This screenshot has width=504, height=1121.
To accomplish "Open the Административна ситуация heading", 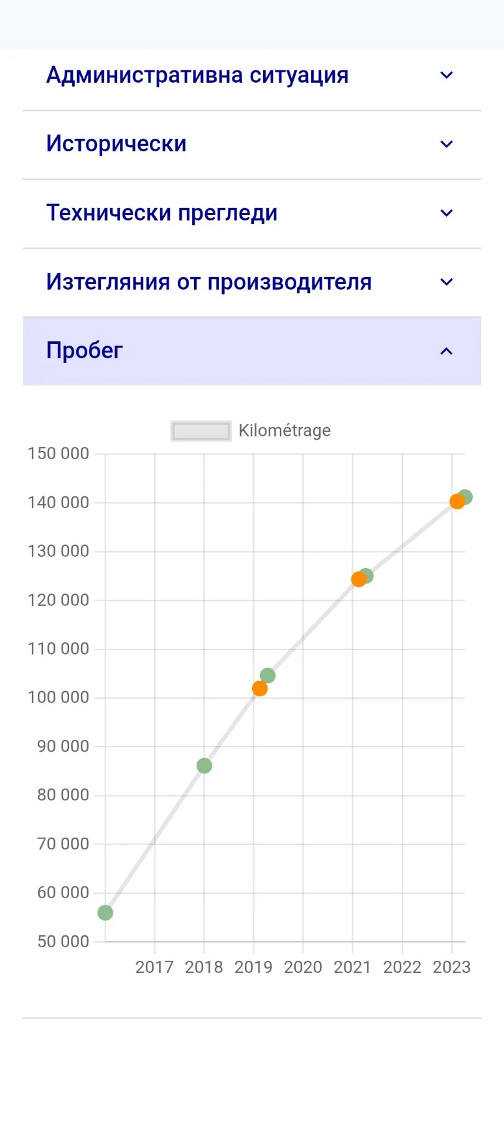I will point(197,75).
